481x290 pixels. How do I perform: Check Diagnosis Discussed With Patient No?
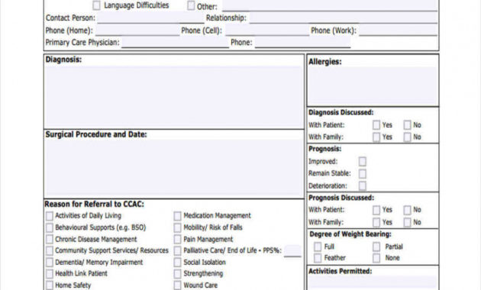pyautogui.click(x=407, y=125)
